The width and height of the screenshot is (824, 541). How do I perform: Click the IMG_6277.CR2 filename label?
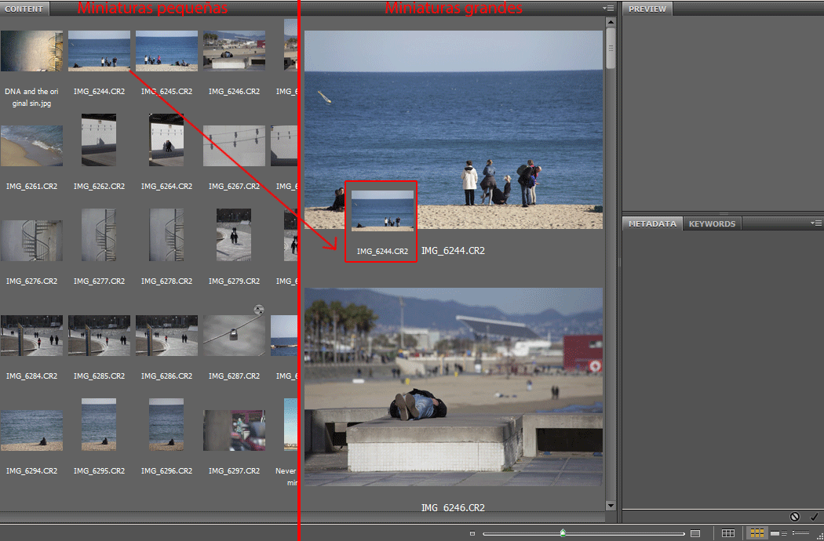pyautogui.click(x=100, y=281)
